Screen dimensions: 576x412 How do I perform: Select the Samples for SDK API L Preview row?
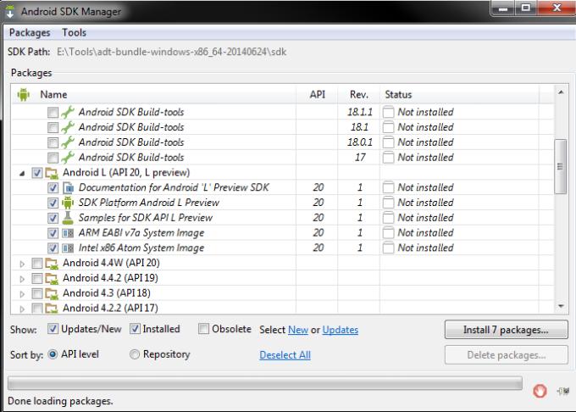[x=282, y=218]
